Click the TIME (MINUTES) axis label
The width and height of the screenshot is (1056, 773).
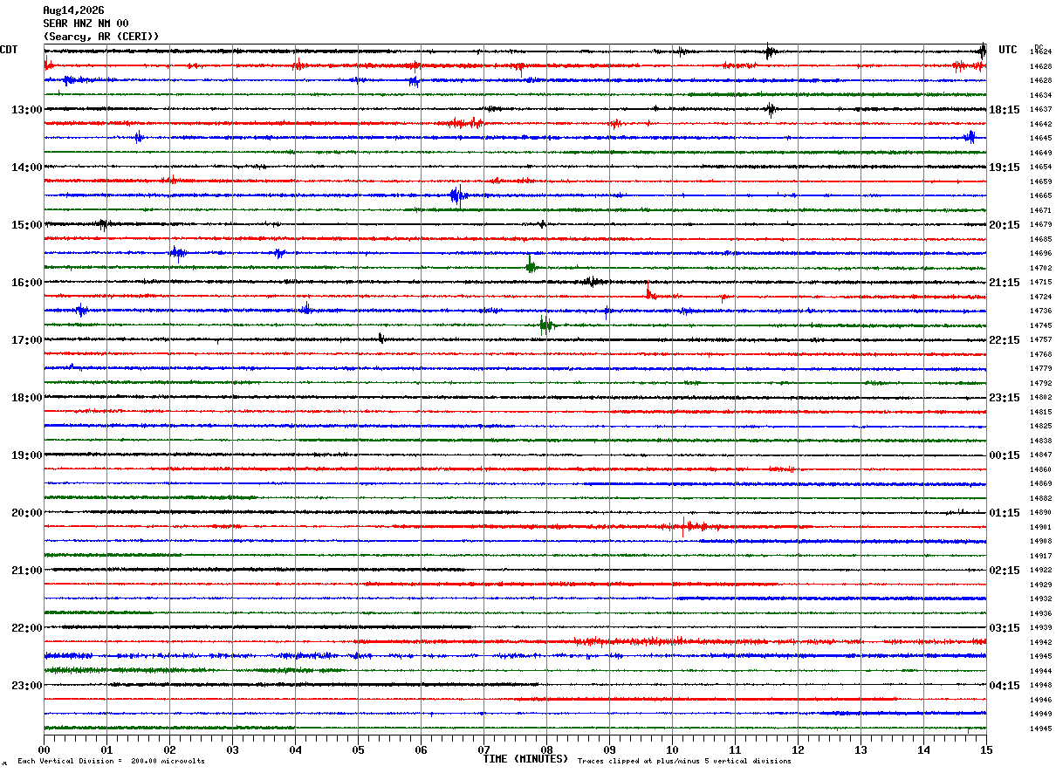pyautogui.click(x=525, y=759)
